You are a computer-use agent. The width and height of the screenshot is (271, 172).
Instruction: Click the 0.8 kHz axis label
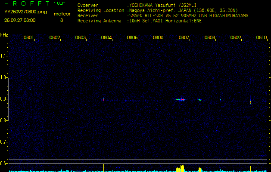point(3,120)
